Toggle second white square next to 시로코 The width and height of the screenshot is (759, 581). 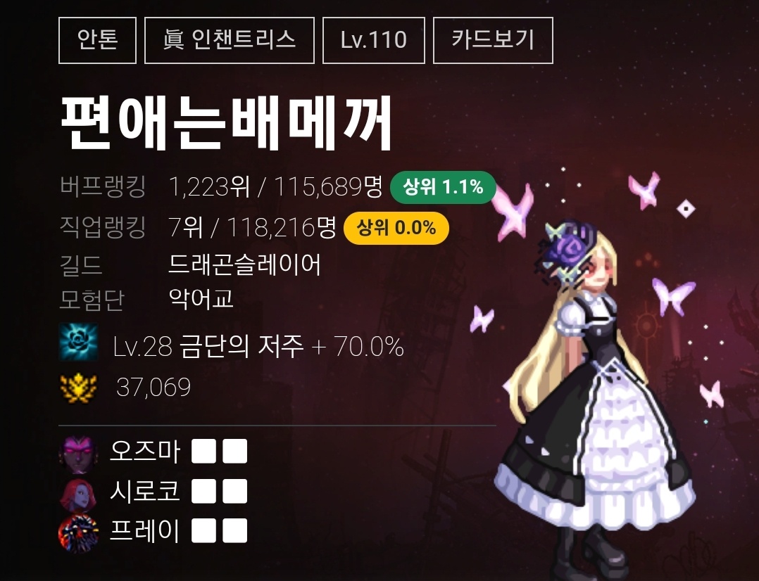234,492
